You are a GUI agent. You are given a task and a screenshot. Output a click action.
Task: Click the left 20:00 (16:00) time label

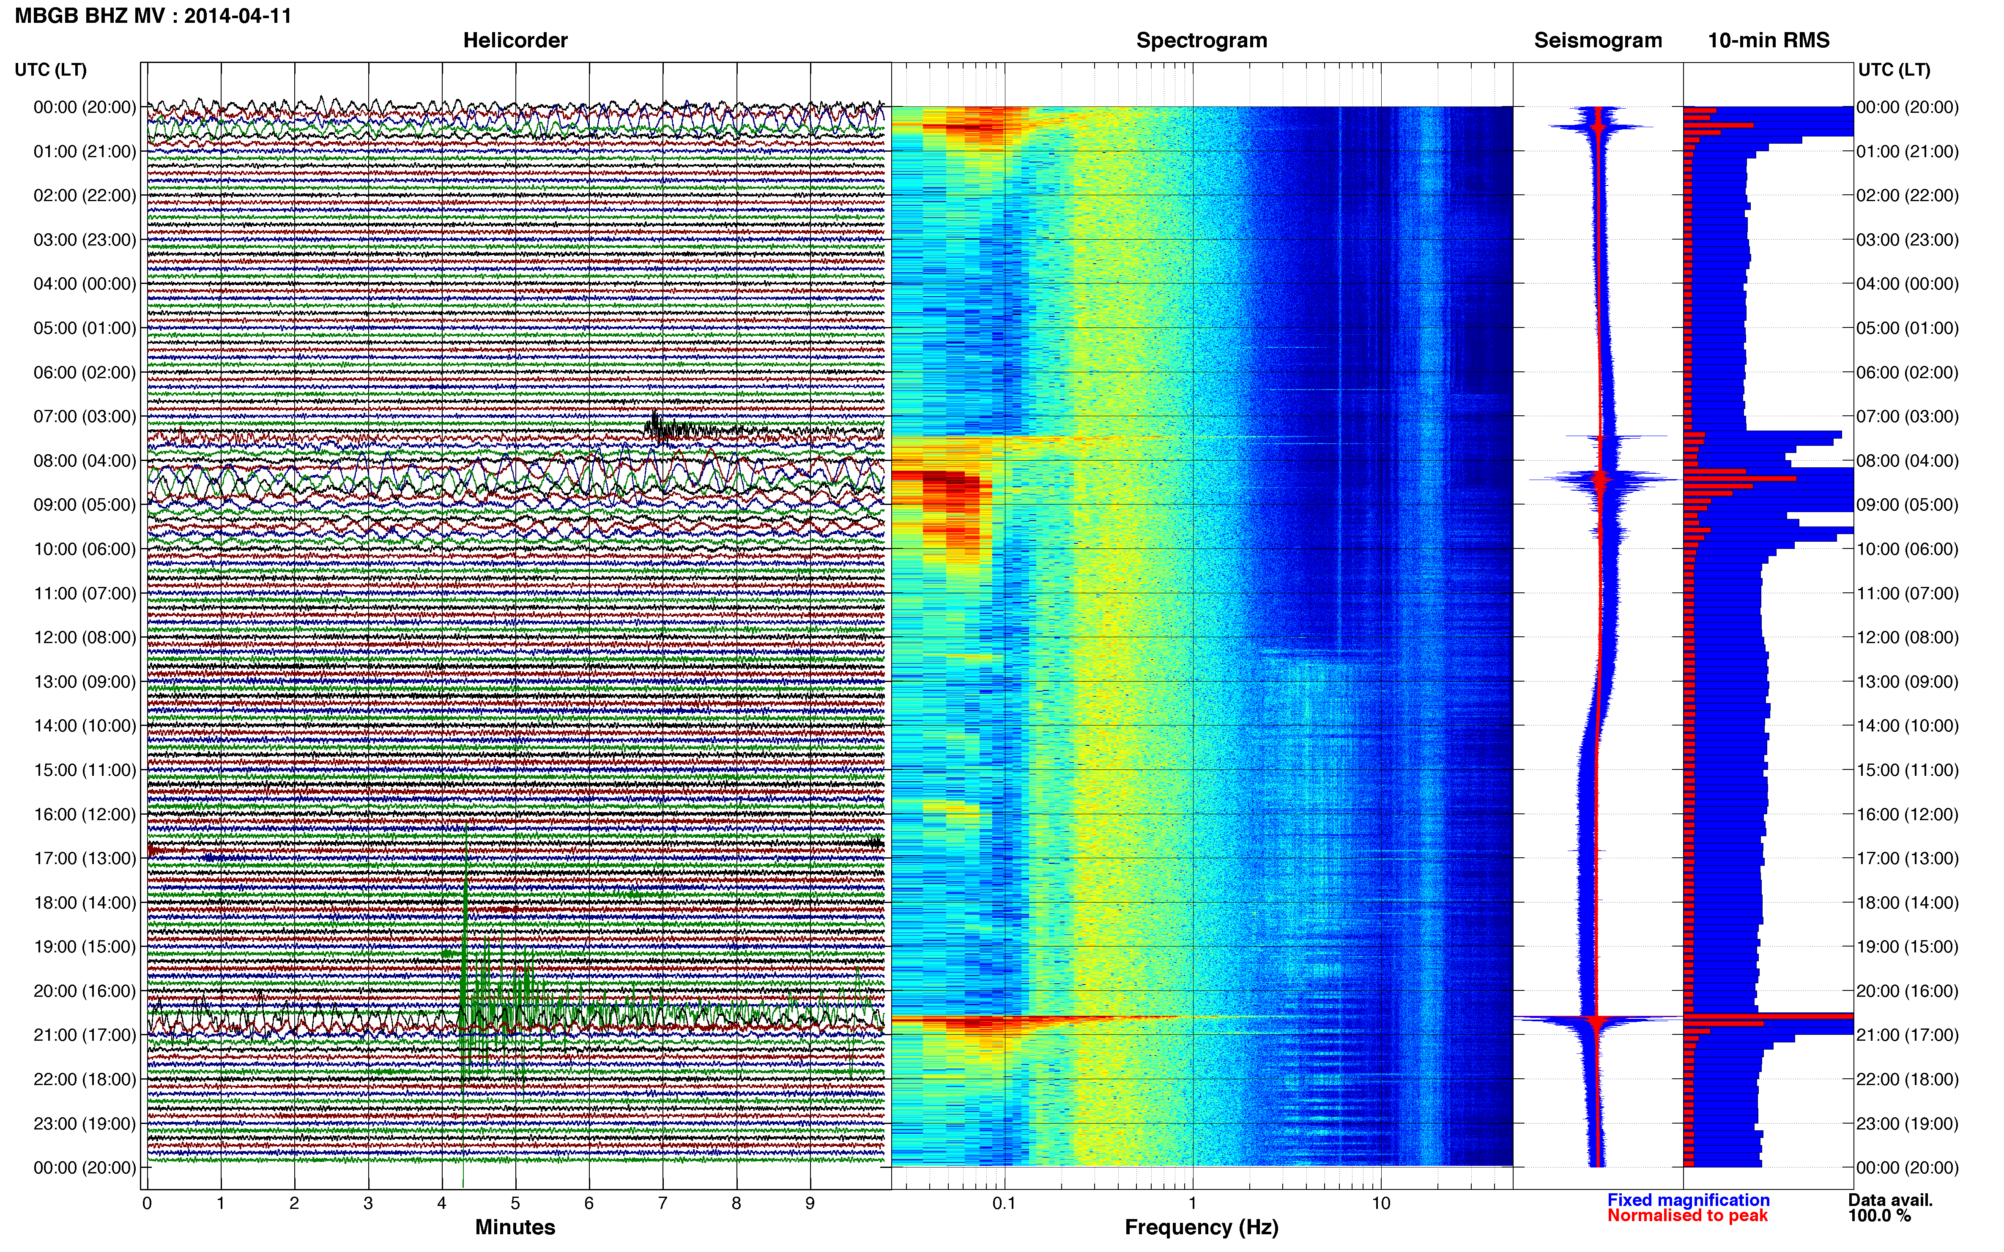pos(85,990)
